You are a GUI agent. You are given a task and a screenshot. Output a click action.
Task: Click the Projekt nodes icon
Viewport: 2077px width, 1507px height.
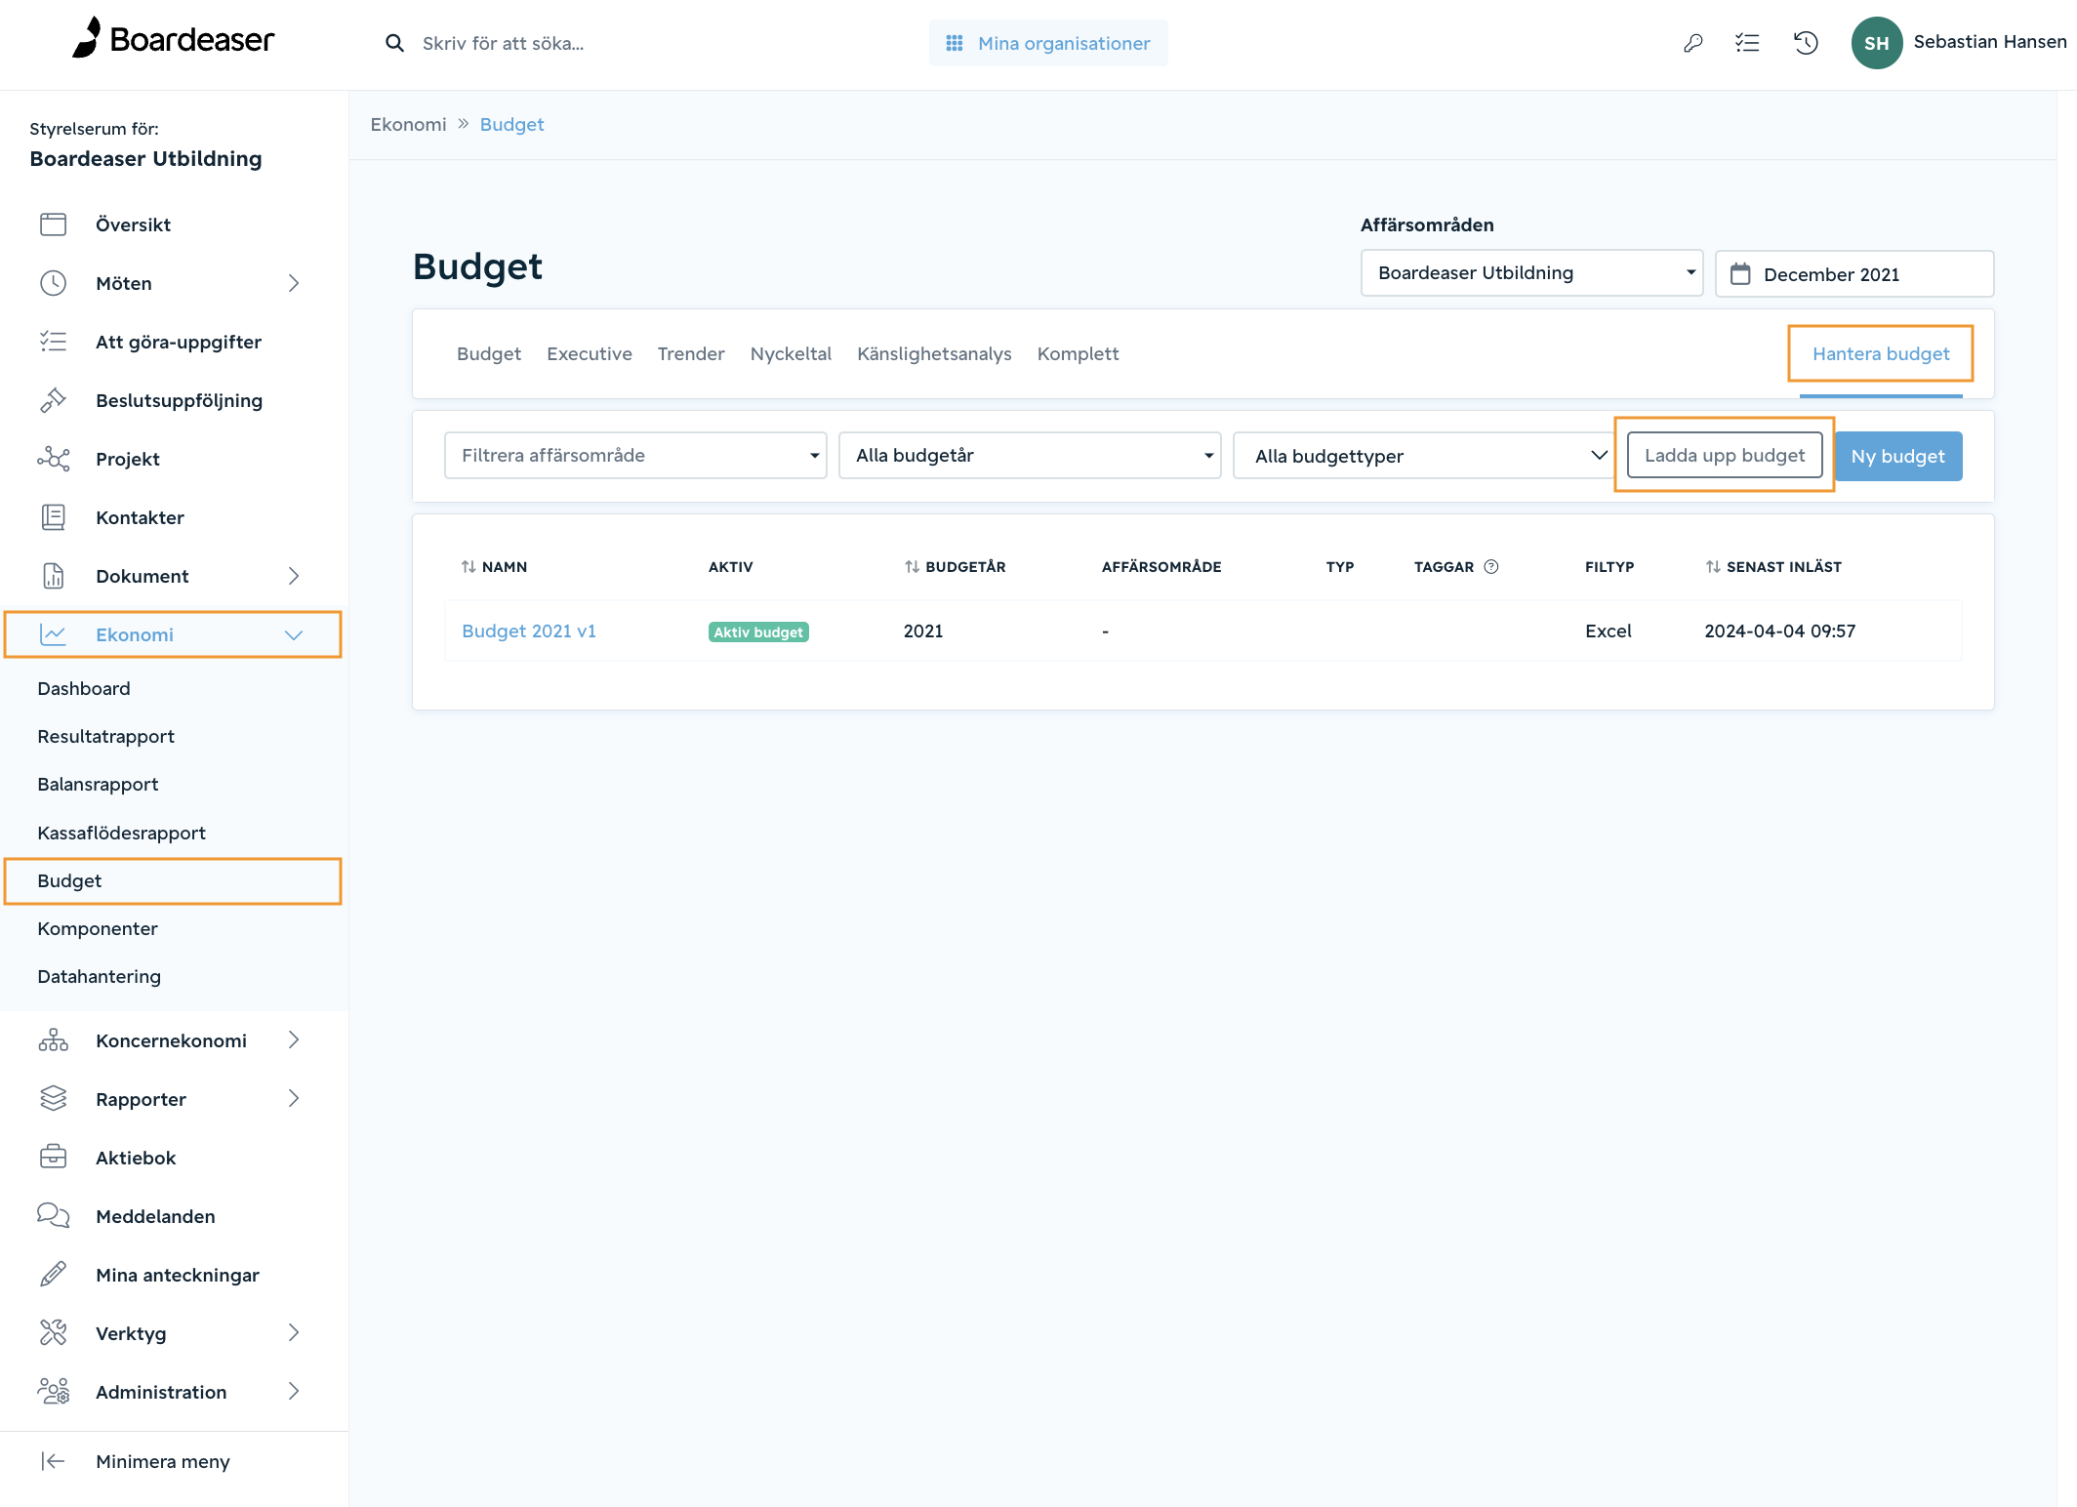coord(53,459)
